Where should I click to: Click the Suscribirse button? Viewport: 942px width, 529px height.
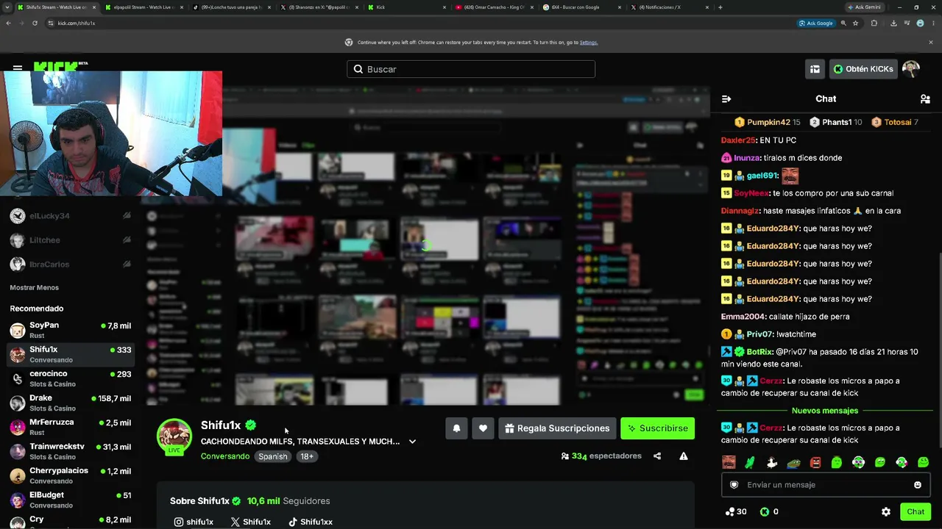click(657, 428)
